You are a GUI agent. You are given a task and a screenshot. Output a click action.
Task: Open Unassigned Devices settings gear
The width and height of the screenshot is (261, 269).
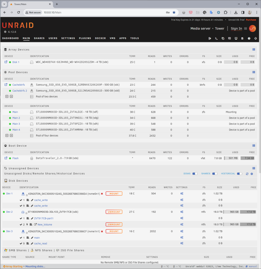(252, 174)
